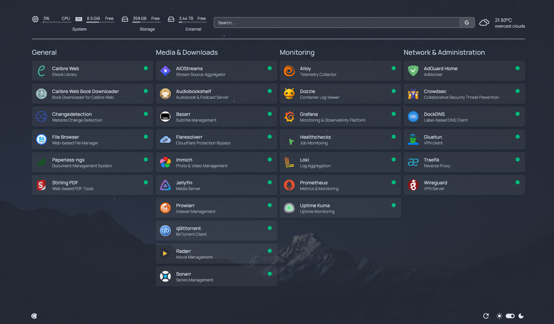The width and height of the screenshot is (554, 324).
Task: Click Calibre Web green status dot
Action: tap(146, 68)
